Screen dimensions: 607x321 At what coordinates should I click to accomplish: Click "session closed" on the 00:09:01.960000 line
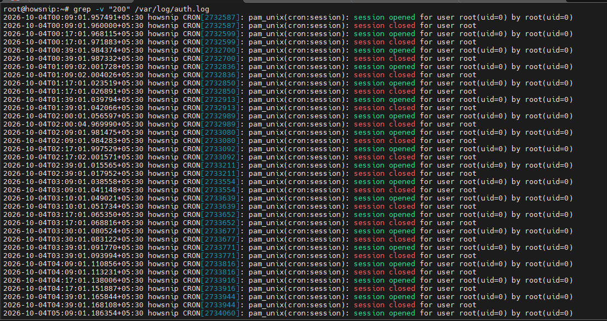pos(385,26)
